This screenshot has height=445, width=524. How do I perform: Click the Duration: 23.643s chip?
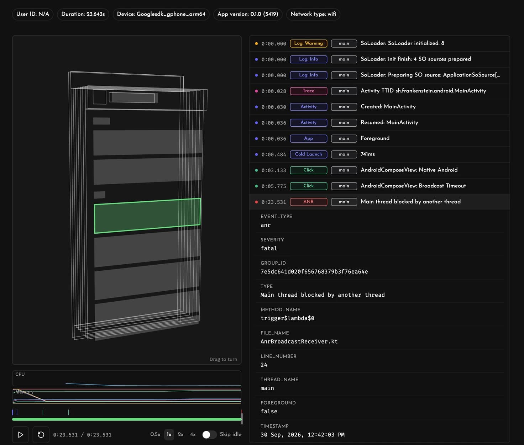point(83,14)
